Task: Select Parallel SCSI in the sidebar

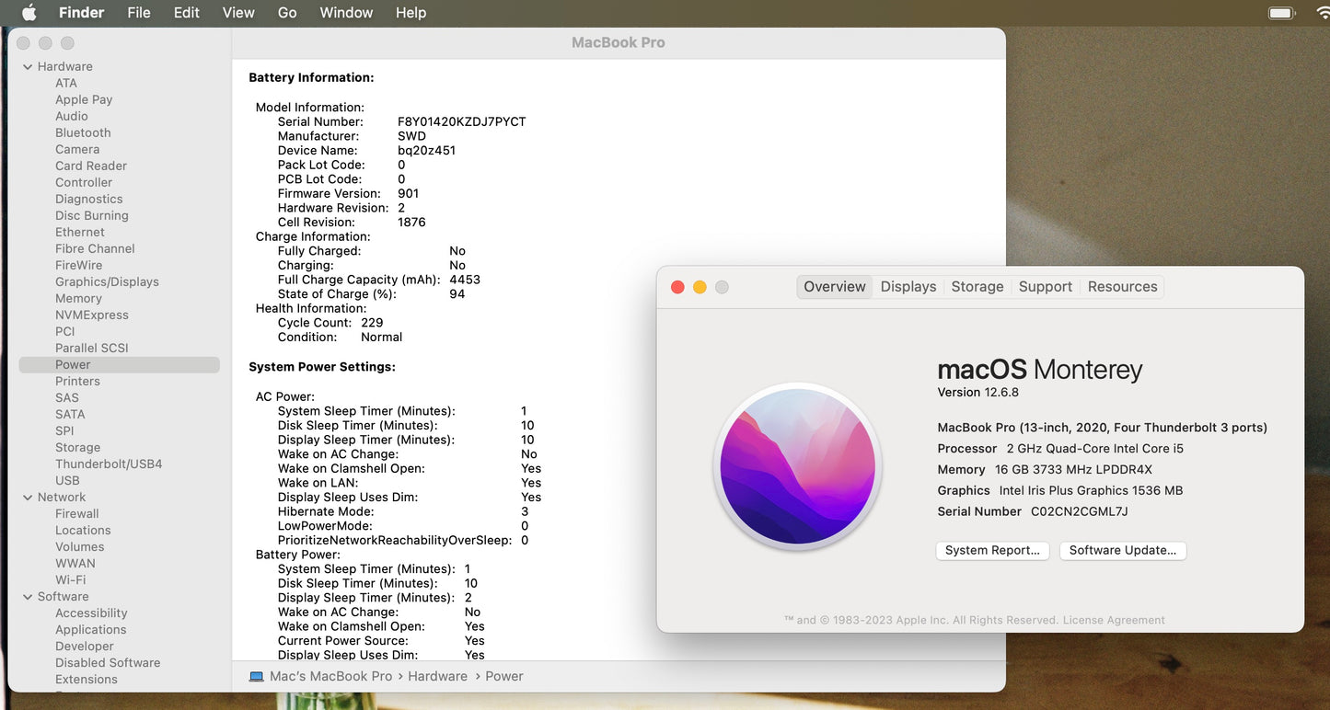Action: coord(92,348)
